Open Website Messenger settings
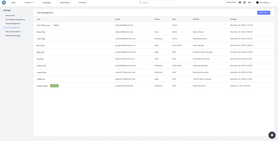This screenshot has height=141, width=278. [13, 36]
